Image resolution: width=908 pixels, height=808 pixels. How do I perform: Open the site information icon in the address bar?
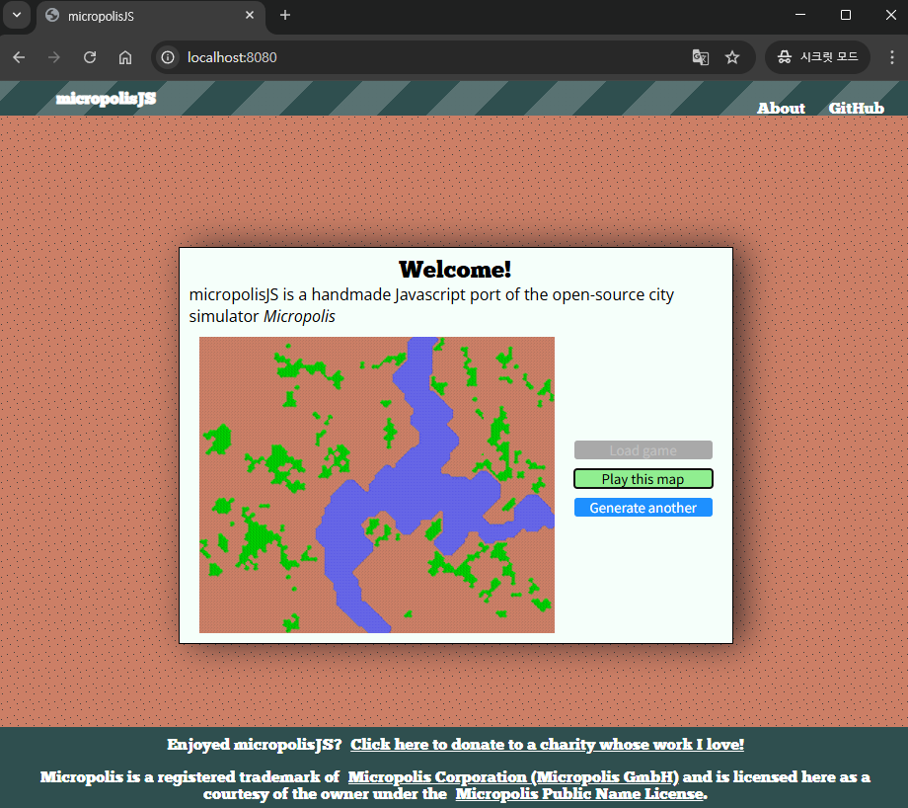[168, 57]
